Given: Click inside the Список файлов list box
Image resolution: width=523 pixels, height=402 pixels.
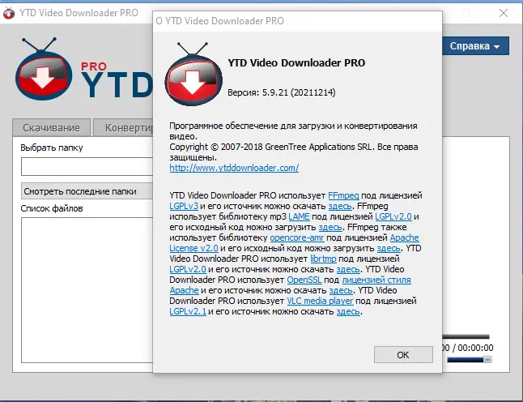Looking at the screenshot, I should (x=87, y=290).
